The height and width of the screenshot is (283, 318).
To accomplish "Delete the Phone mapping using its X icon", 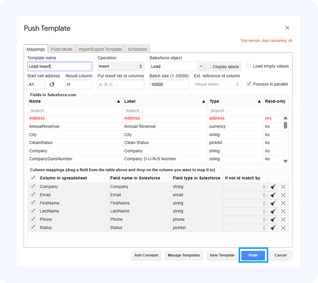I will [x=283, y=220].
